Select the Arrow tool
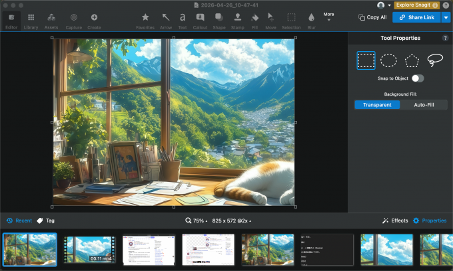453x271 pixels. point(166,21)
